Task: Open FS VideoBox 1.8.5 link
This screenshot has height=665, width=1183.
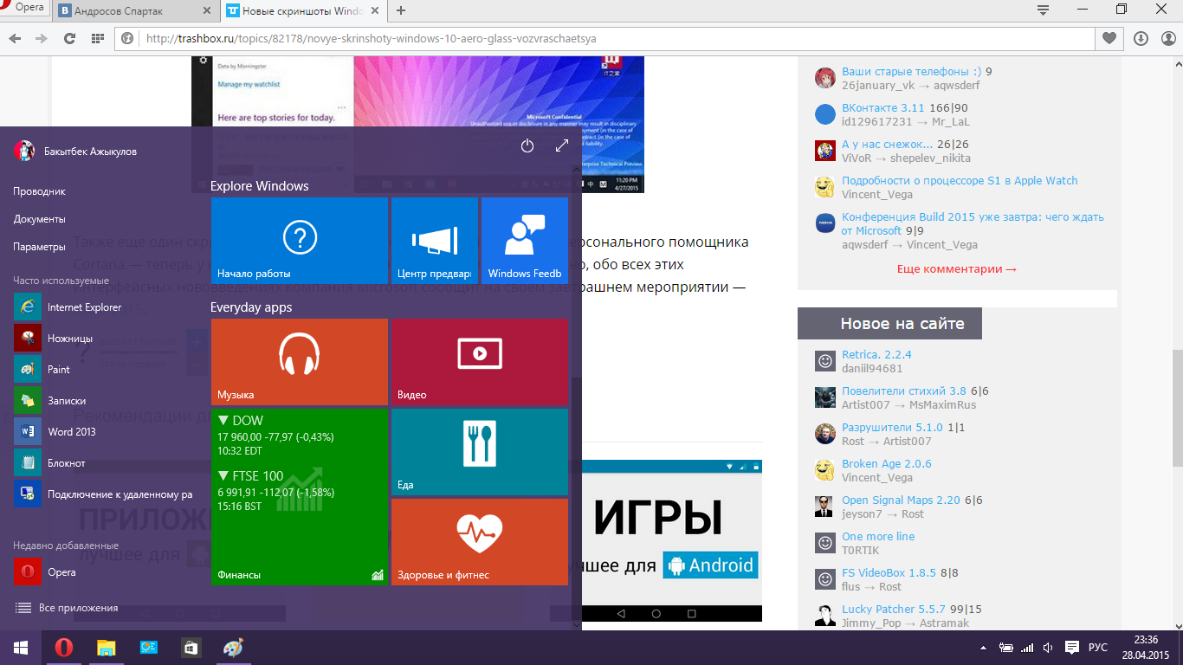Action: tap(889, 573)
